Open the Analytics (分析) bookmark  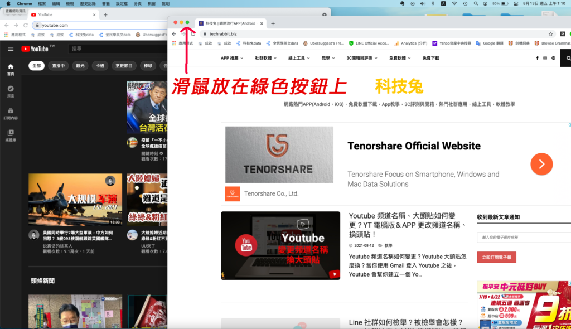click(410, 43)
